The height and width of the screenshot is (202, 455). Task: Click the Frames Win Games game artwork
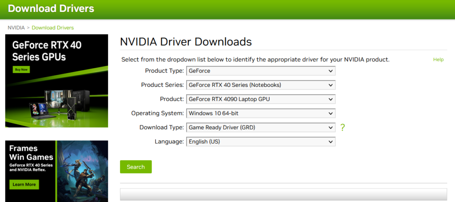pyautogui.click(x=83, y=171)
